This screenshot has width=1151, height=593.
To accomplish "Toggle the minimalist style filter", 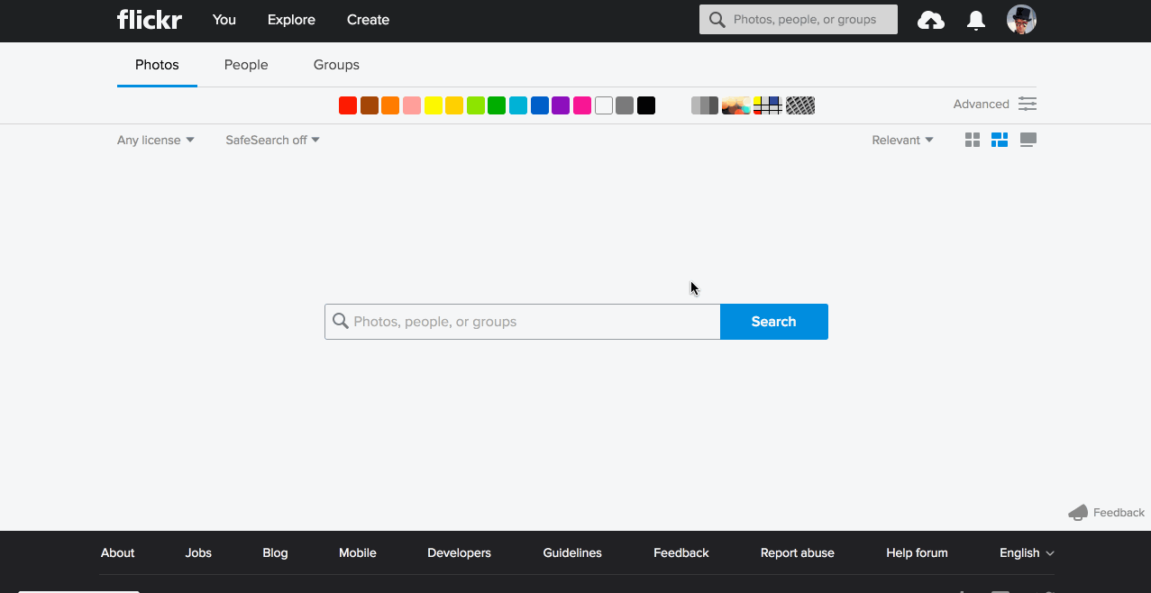I will pos(767,105).
